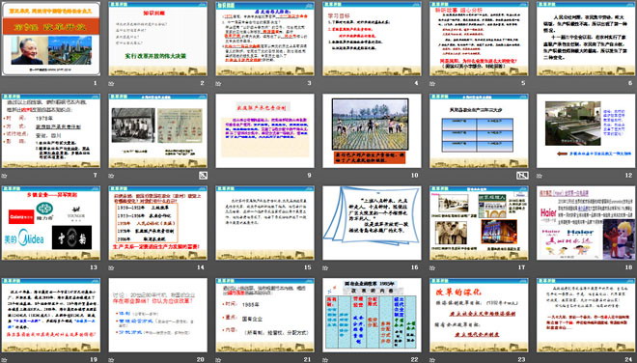Screen dimensions: 637x363
Task: Click slide number label 1
Action: coord(96,83)
